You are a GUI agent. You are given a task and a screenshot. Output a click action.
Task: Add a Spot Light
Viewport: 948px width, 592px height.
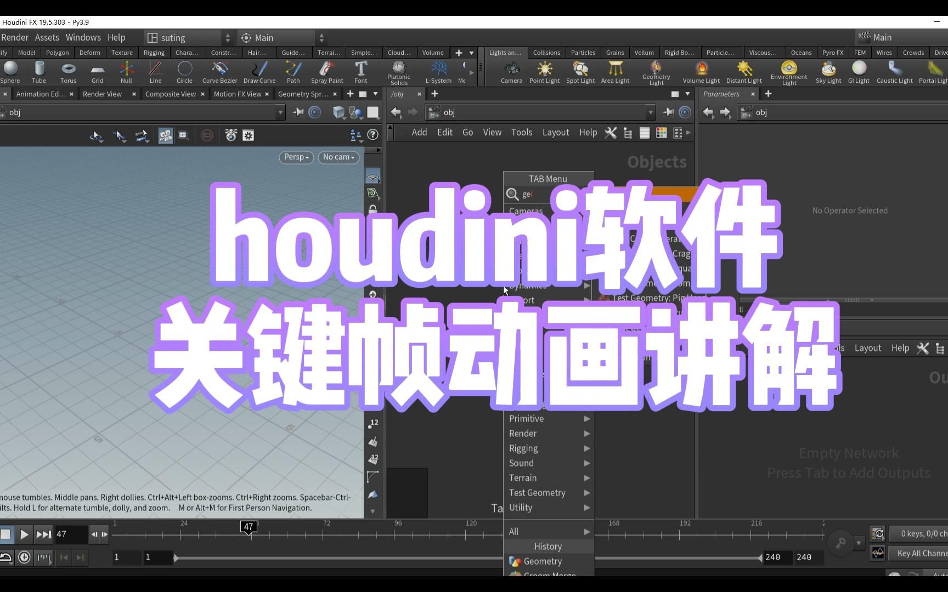point(580,72)
